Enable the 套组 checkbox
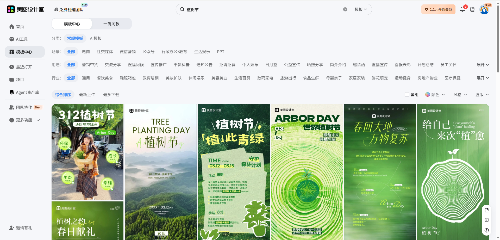 pyautogui.click(x=407, y=95)
